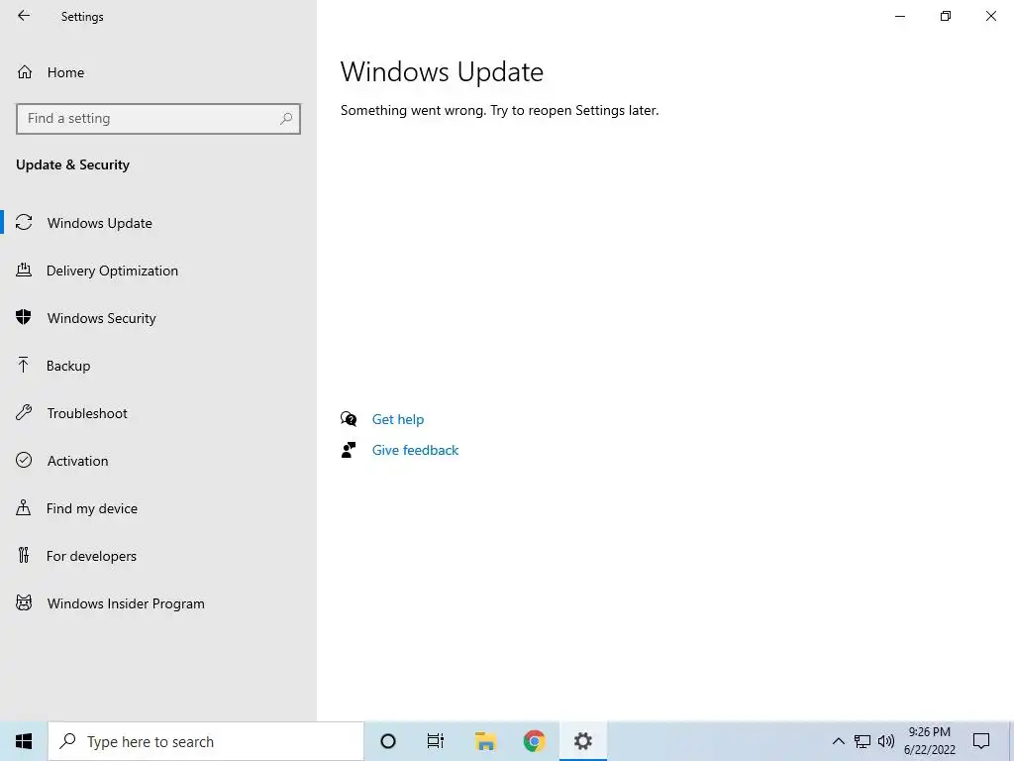Viewport: 1014px width, 761px height.
Task: Click the Settings gear taskbar icon
Action: click(582, 741)
